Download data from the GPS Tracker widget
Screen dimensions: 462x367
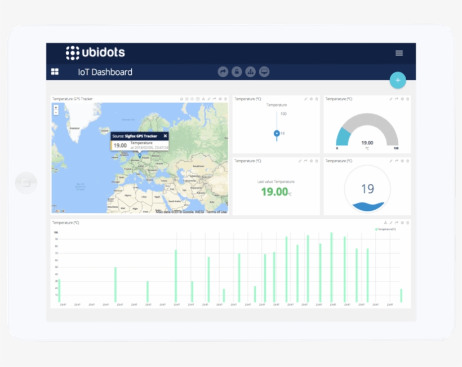(x=204, y=99)
